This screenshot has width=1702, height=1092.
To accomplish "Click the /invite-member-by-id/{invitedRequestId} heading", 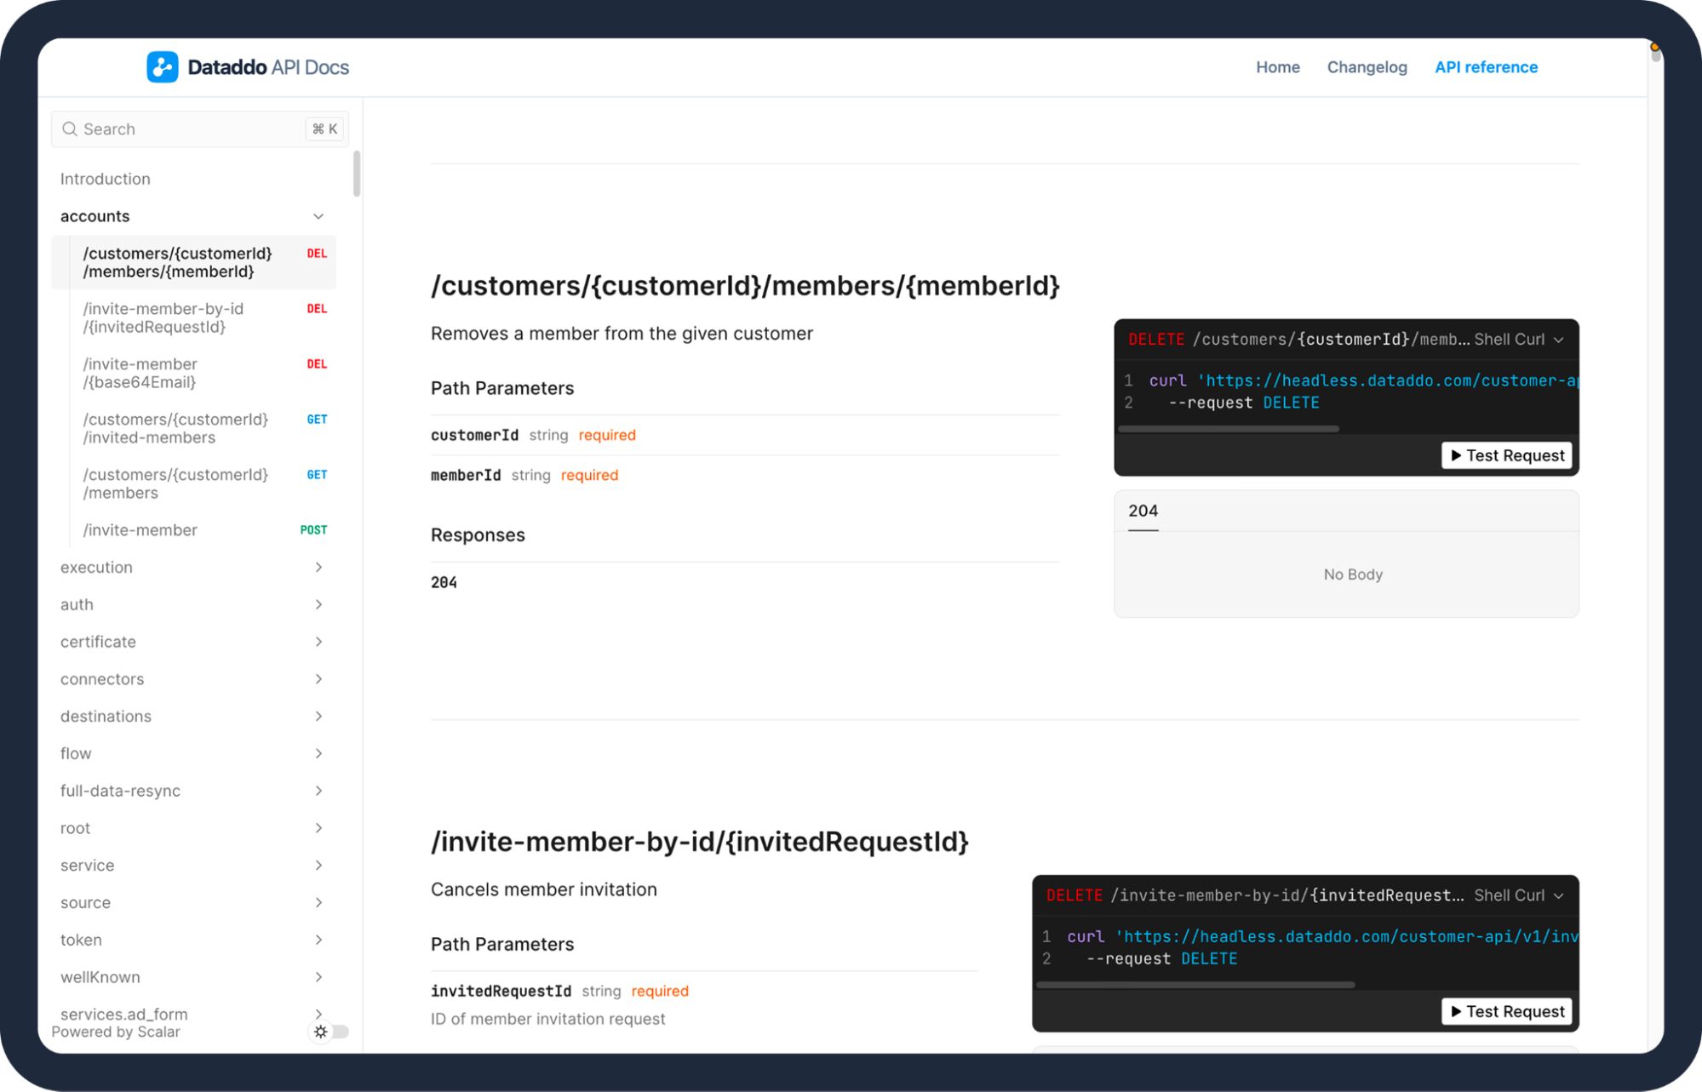I will pyautogui.click(x=700, y=842).
